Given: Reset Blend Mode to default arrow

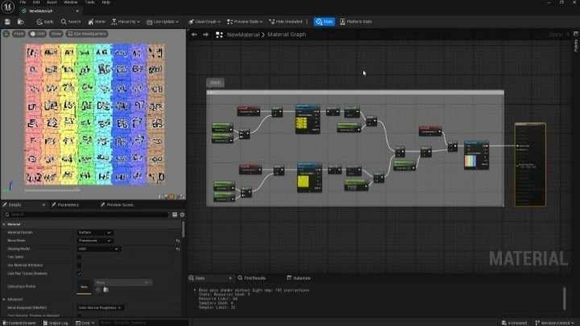Looking at the screenshot, I should pos(179,241).
